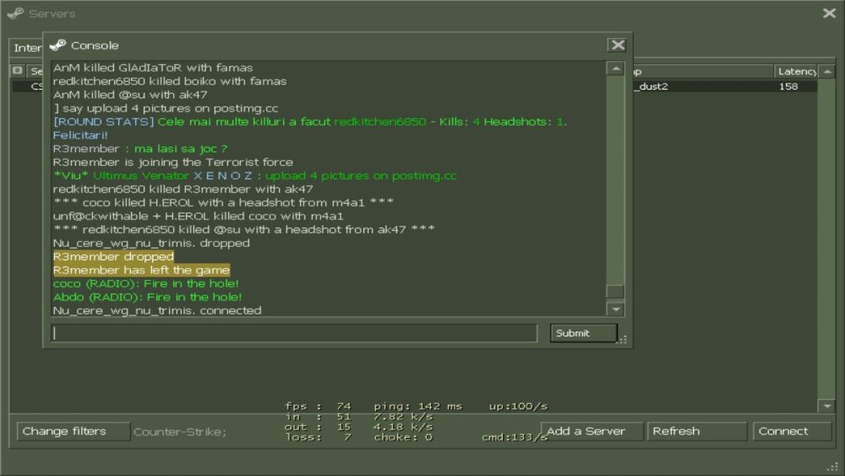The width and height of the screenshot is (845, 476).
Task: Click Add a Server button
Action: (x=592, y=431)
